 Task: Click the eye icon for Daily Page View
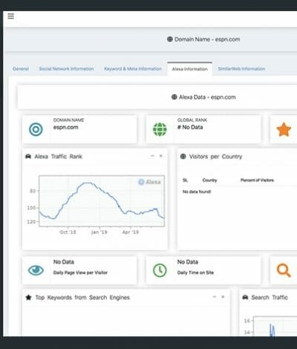pos(36,270)
